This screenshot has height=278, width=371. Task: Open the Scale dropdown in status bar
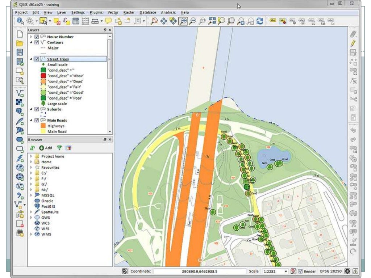(286, 271)
